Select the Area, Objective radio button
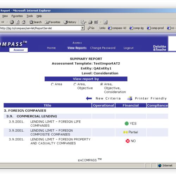 (75, 84)
